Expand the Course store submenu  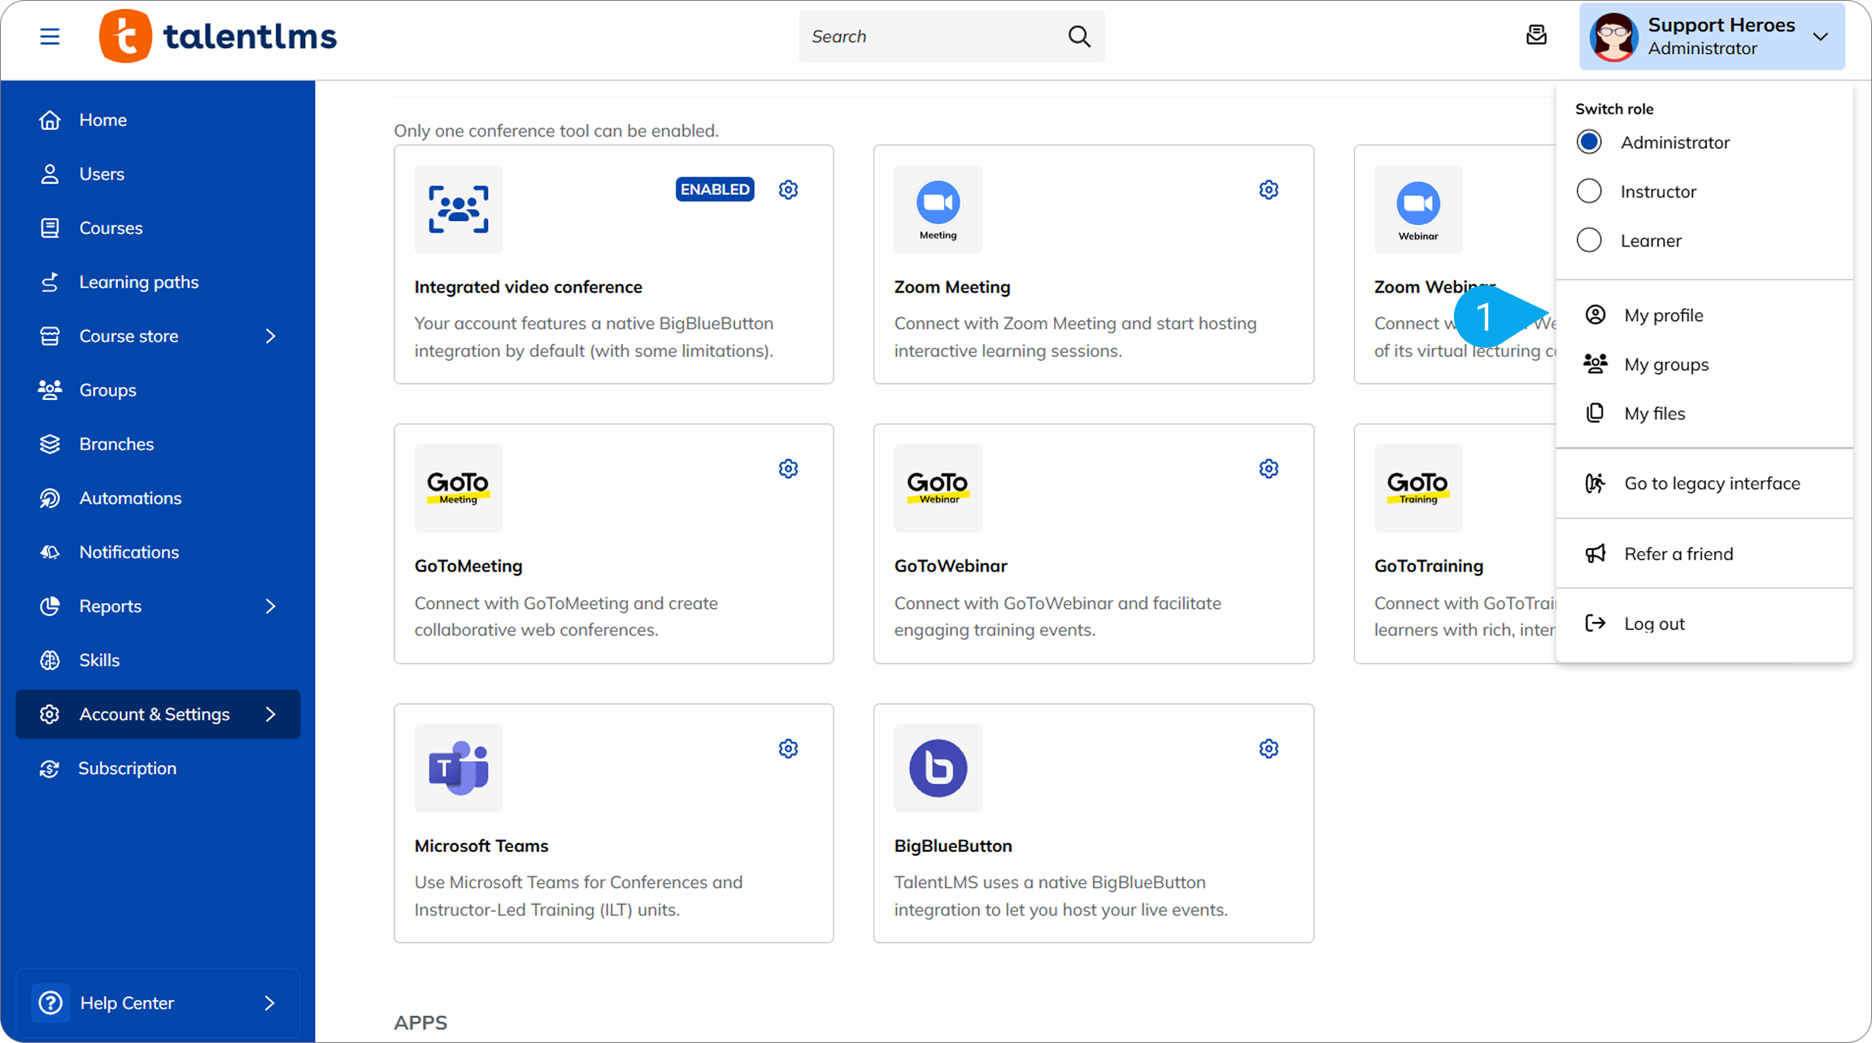pos(270,336)
